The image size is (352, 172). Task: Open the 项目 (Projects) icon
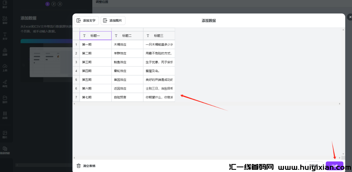(5, 98)
